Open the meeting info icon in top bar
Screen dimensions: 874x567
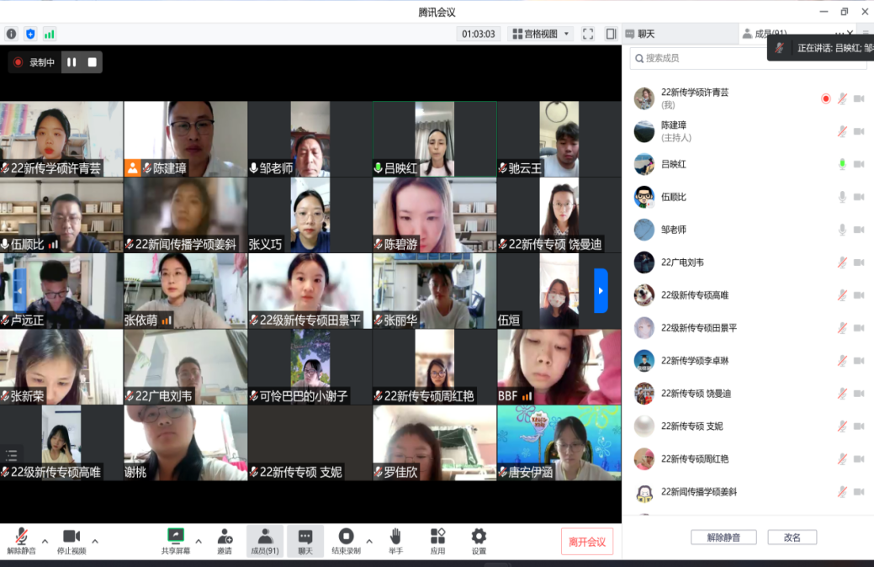[11, 34]
